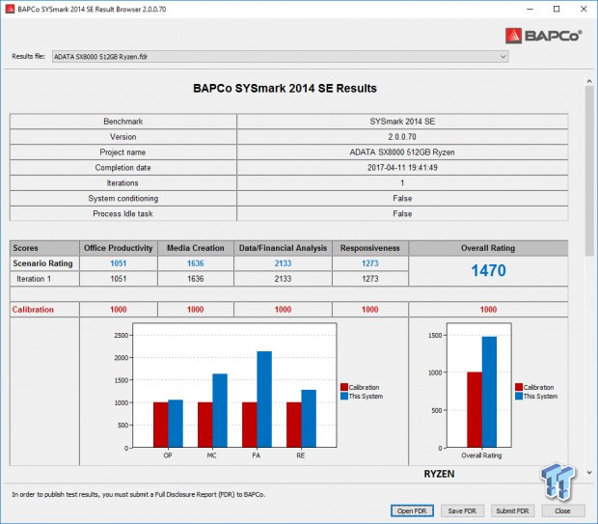The width and height of the screenshot is (598, 524).
Task: Select the Data/Financial Analysis scenario rating 2133
Action: 285,262
